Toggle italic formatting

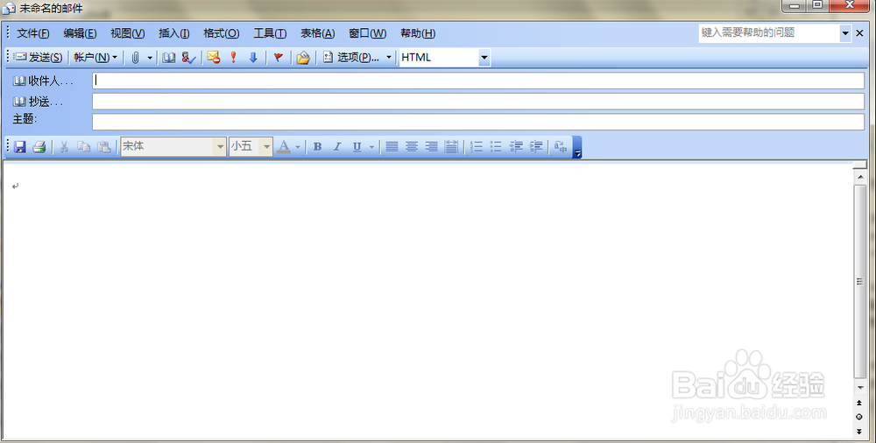[337, 147]
